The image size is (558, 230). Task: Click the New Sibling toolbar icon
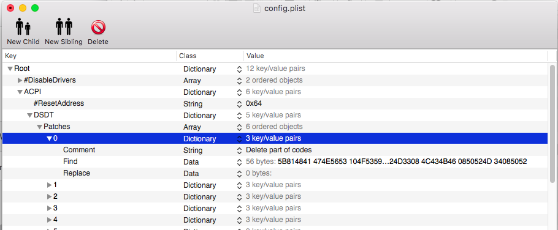tap(64, 27)
